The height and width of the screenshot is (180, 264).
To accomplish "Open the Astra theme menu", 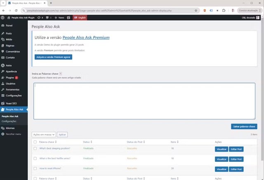I will coord(9,65).
